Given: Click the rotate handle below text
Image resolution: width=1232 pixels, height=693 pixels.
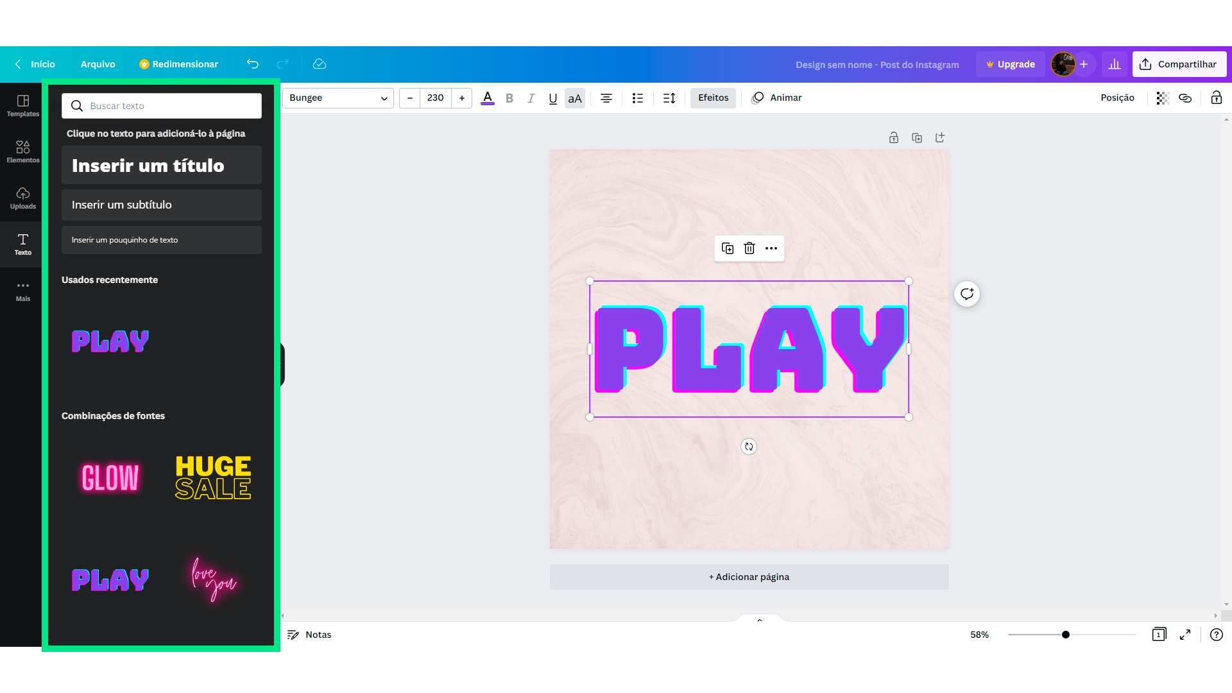Looking at the screenshot, I should [x=749, y=447].
